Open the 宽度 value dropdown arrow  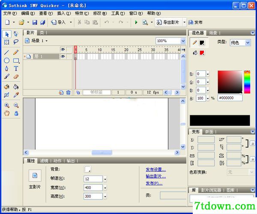click(x=105, y=187)
